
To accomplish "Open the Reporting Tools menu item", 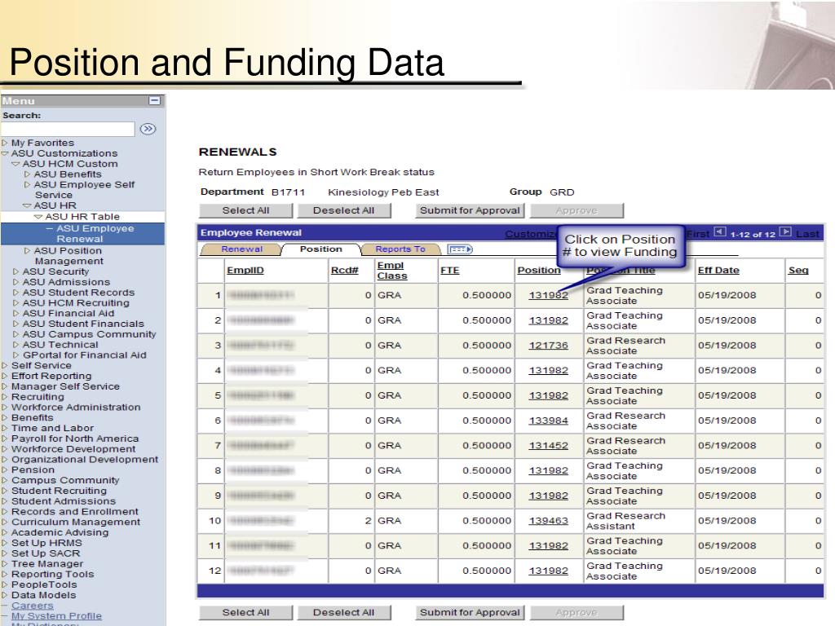I will 53,575.
